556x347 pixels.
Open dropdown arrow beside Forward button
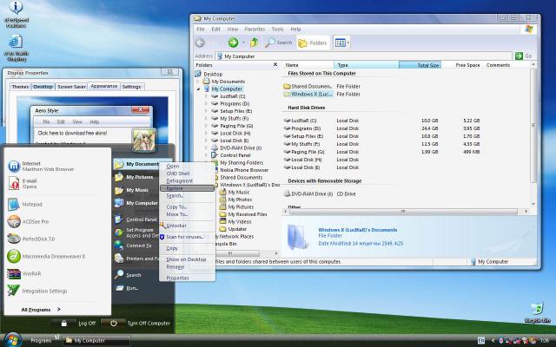(243, 43)
